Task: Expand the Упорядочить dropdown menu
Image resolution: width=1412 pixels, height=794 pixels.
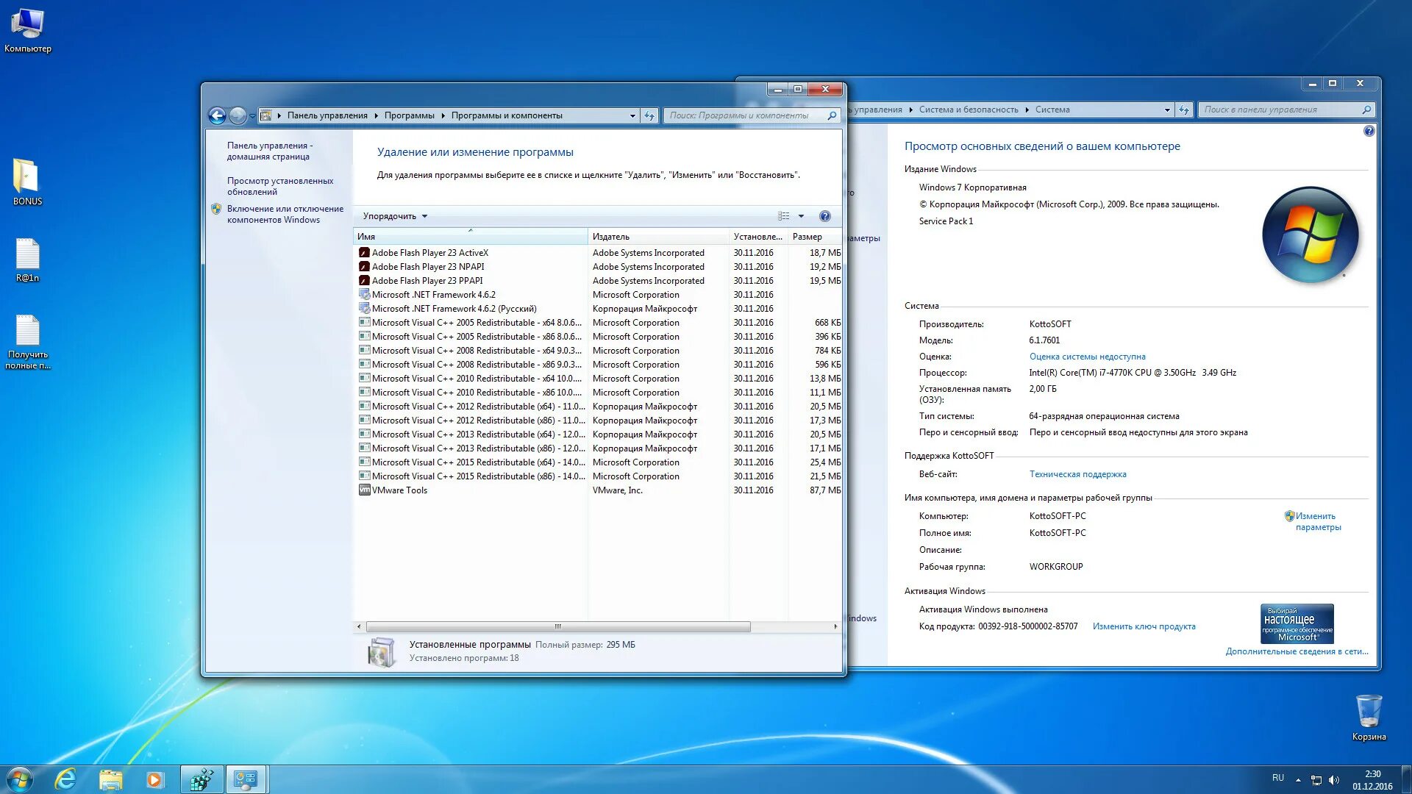Action: click(395, 216)
